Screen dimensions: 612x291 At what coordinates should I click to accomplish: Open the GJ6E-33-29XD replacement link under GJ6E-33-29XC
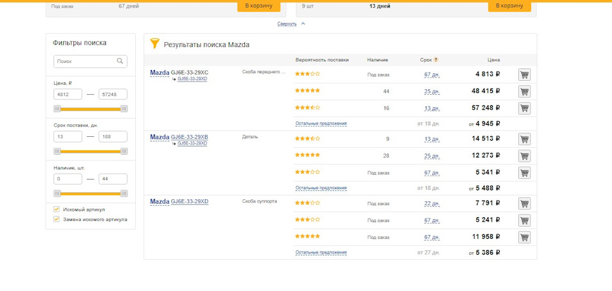point(192,79)
